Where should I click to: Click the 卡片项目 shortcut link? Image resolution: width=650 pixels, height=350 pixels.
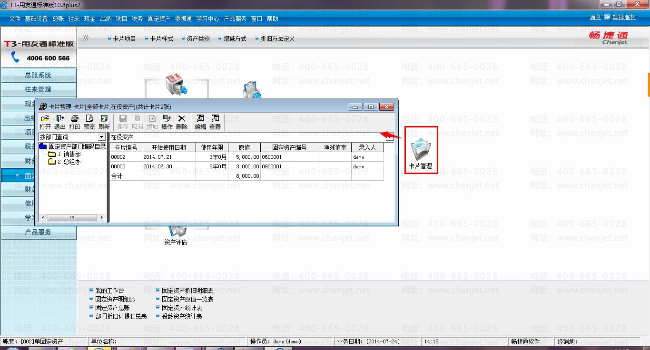(x=124, y=39)
